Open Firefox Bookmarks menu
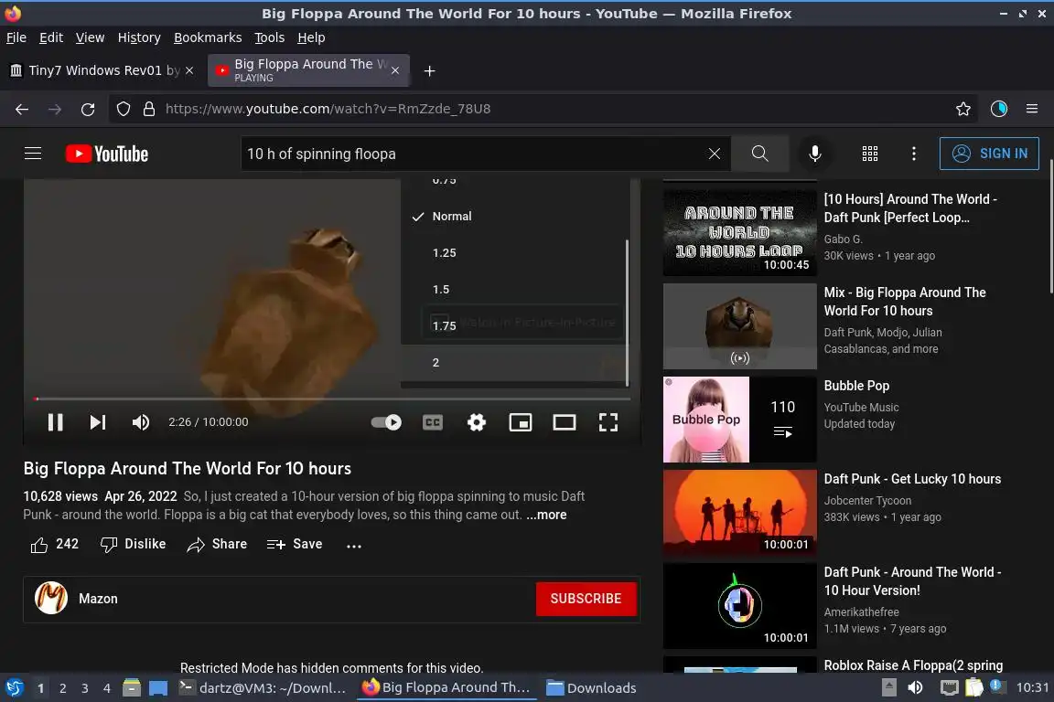 [x=208, y=37]
